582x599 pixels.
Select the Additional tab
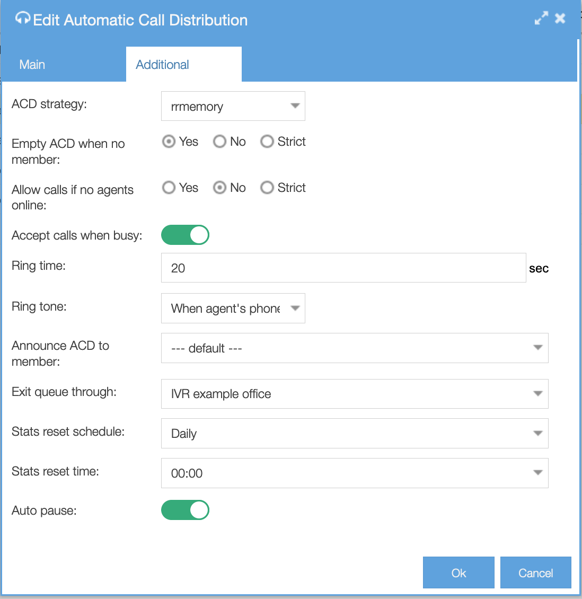pyautogui.click(x=162, y=64)
